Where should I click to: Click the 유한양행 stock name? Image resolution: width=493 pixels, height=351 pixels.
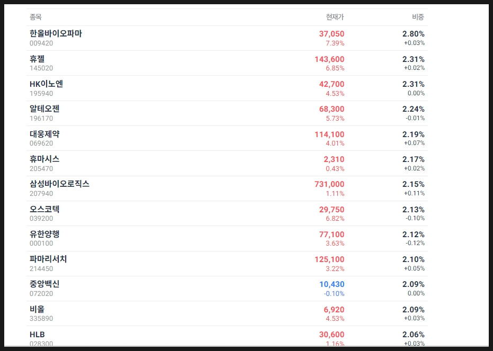44,235
